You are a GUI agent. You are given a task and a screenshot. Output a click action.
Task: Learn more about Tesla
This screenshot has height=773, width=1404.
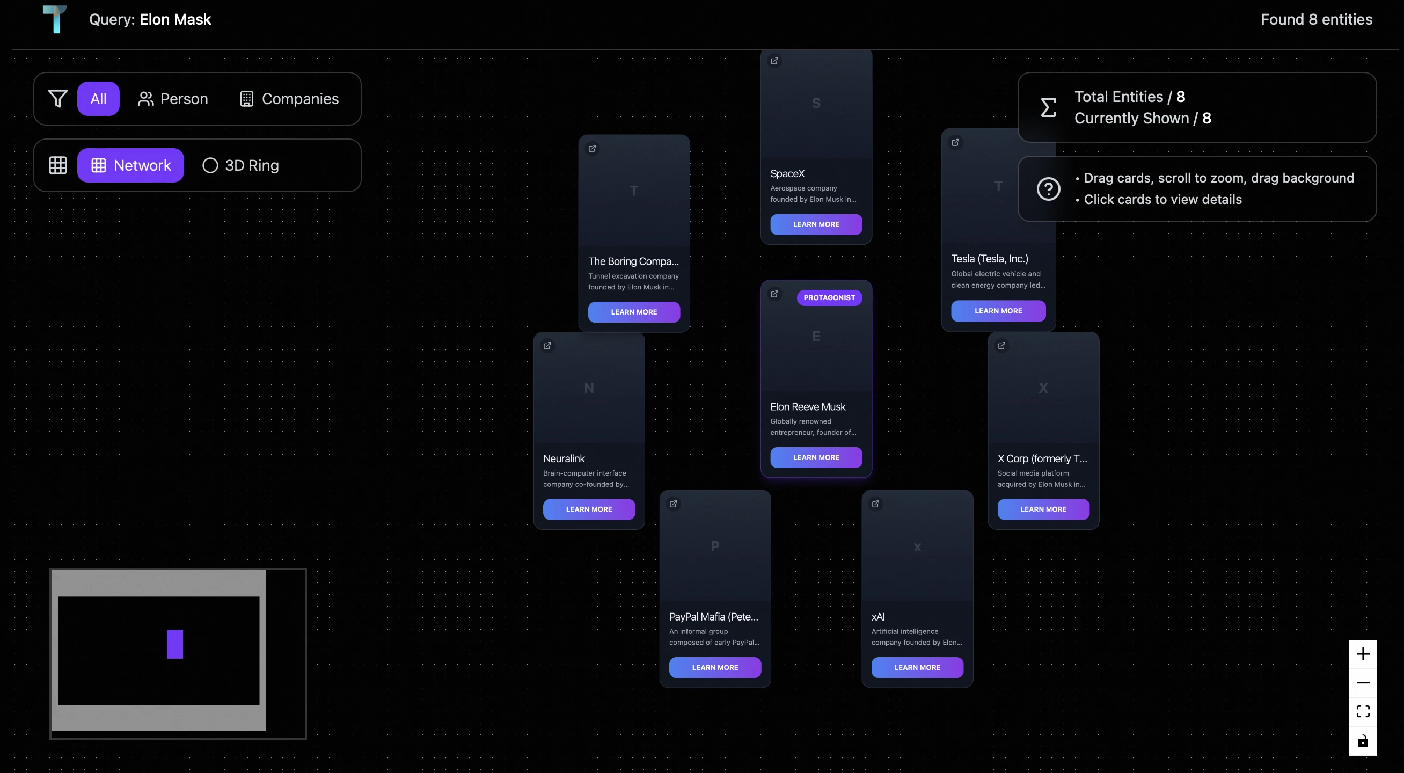(998, 311)
